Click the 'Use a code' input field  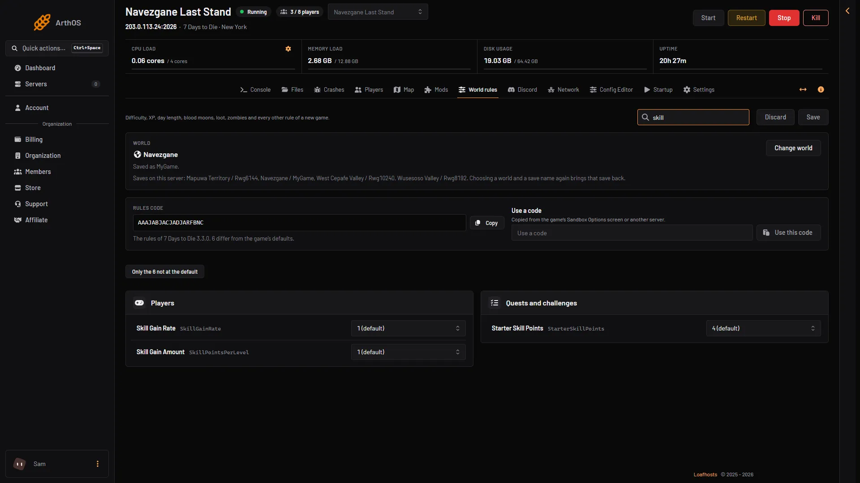tap(632, 233)
